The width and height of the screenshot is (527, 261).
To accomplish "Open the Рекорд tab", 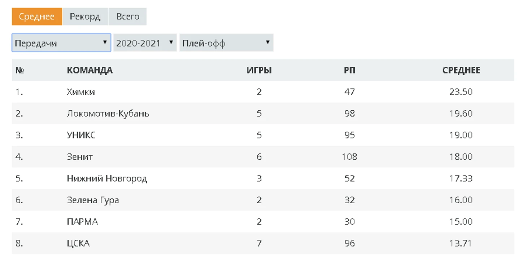I will (85, 17).
